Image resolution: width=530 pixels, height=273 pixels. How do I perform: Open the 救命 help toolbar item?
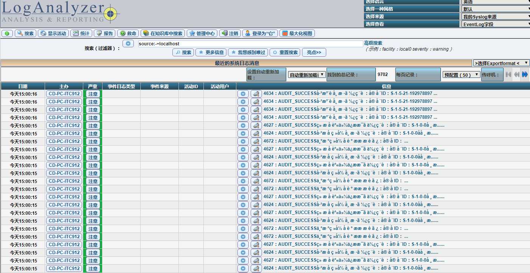128,33
